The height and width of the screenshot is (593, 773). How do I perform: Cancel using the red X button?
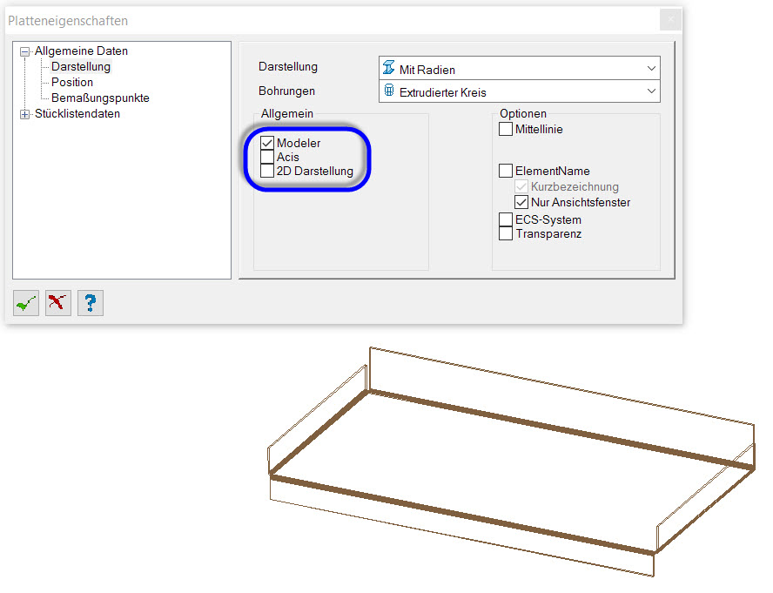tap(58, 303)
